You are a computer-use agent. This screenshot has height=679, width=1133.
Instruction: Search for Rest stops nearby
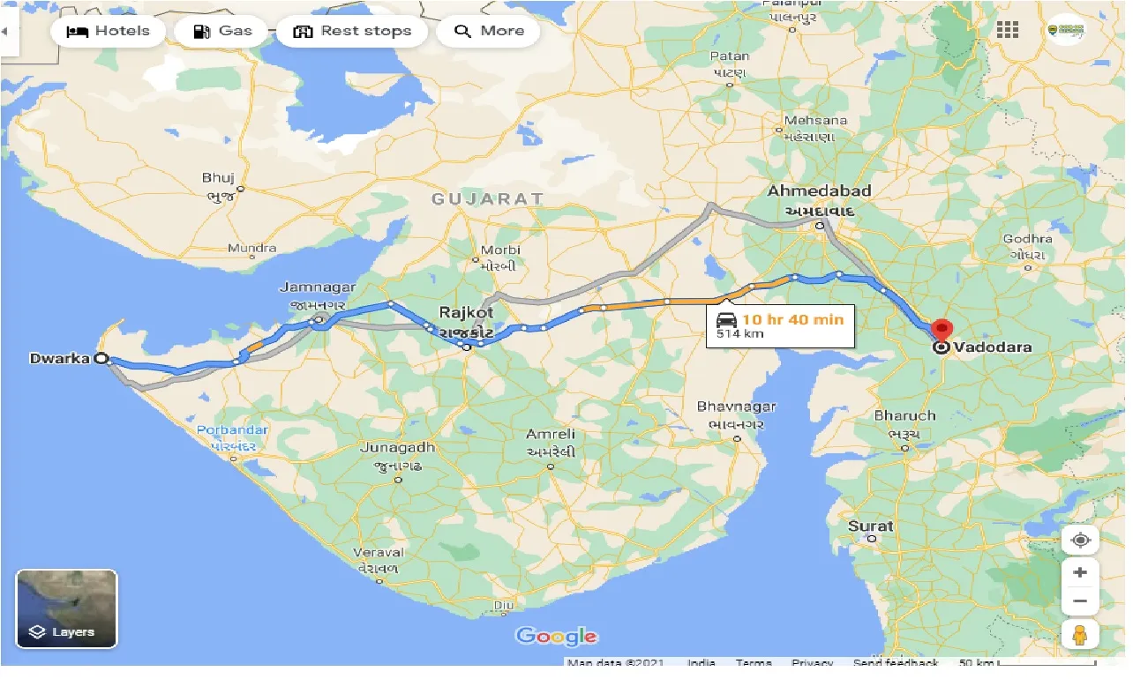(x=352, y=31)
